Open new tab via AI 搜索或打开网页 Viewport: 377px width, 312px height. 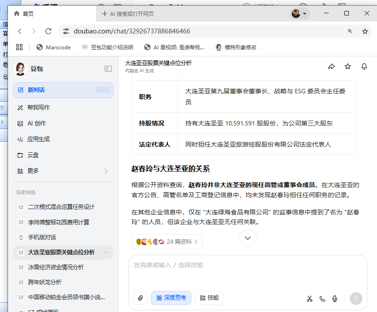[x=128, y=14]
